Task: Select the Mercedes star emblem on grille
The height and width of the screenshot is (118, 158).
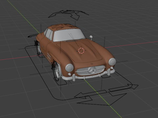Action: tap(92, 70)
